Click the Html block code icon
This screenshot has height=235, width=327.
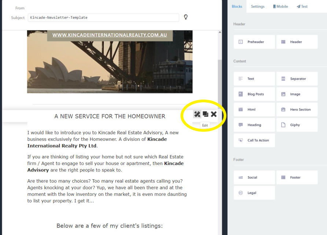tap(240, 110)
